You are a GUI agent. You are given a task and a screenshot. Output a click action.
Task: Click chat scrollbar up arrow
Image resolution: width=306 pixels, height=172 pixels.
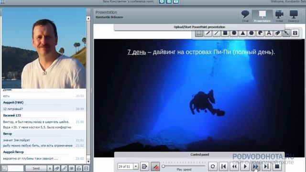(x=88, y=19)
